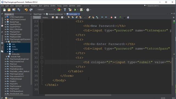Click the Clean and Build icon
The width and height of the screenshot is (176, 99).
coord(70,10)
